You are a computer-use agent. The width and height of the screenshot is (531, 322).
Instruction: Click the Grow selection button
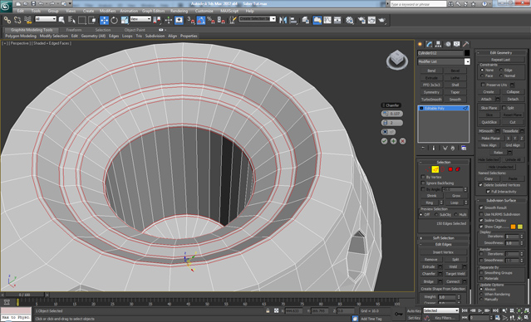tap(456, 196)
